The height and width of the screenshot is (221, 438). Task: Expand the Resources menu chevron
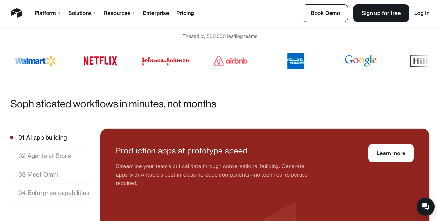click(x=134, y=13)
